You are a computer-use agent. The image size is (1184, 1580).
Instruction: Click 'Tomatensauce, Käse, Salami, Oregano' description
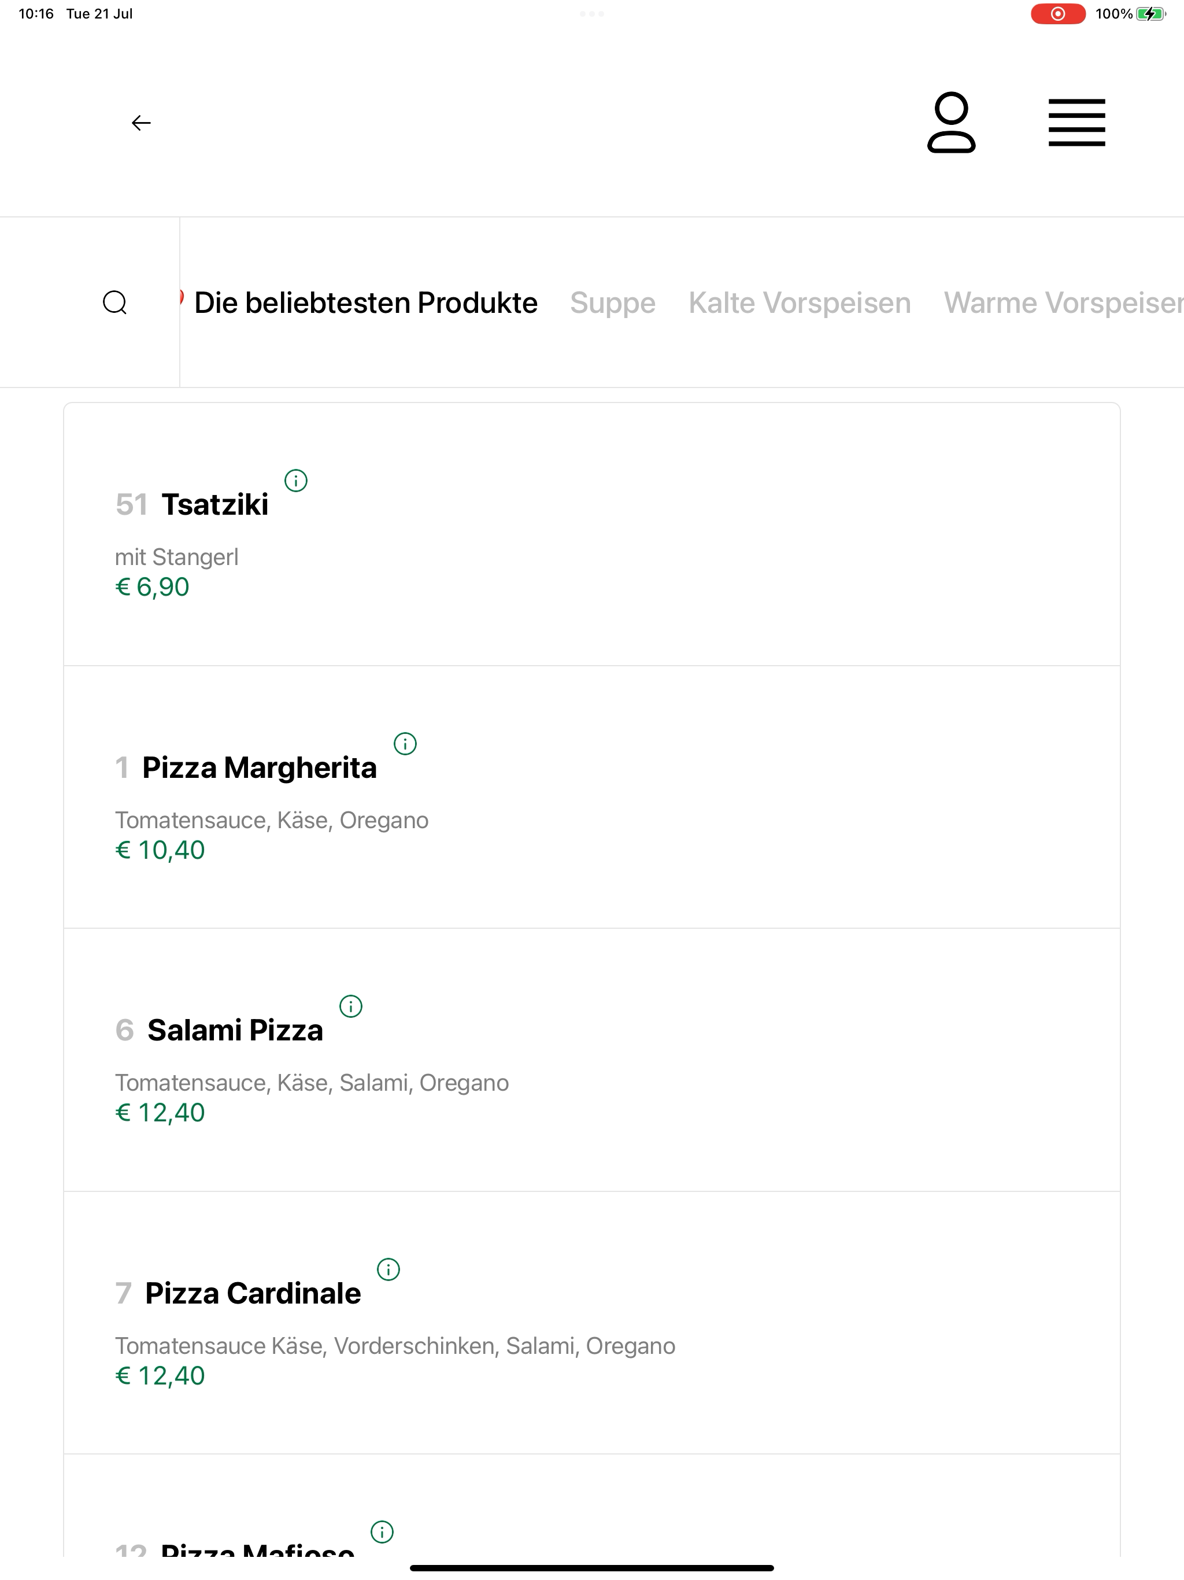pos(312,1083)
